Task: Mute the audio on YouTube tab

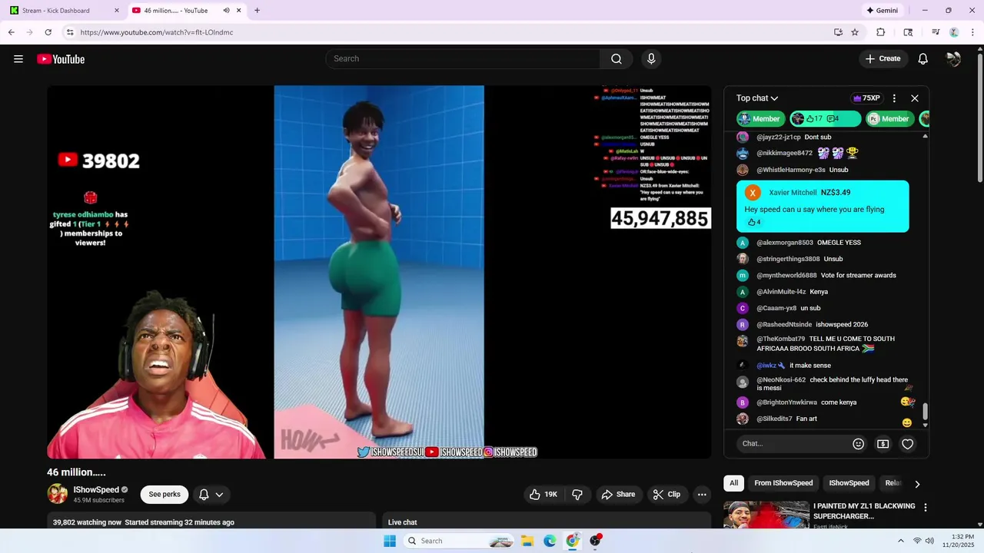Action: tap(226, 11)
